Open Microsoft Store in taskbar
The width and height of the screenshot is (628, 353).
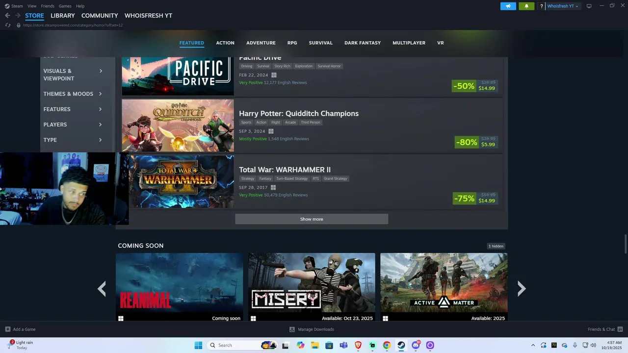[329, 345]
